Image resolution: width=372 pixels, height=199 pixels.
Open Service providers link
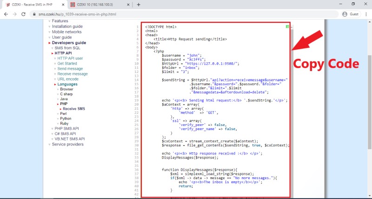click(x=67, y=144)
